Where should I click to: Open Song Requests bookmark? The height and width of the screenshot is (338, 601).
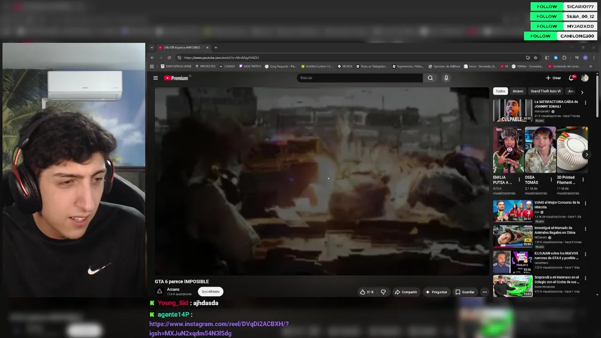[280, 66]
